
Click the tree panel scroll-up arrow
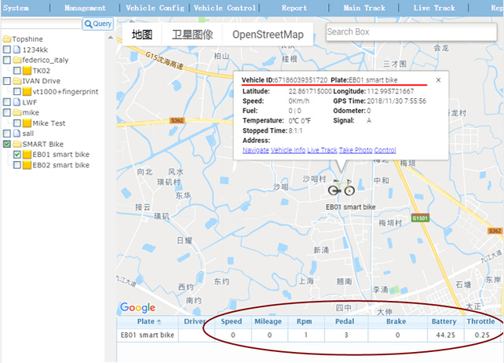tap(110, 38)
